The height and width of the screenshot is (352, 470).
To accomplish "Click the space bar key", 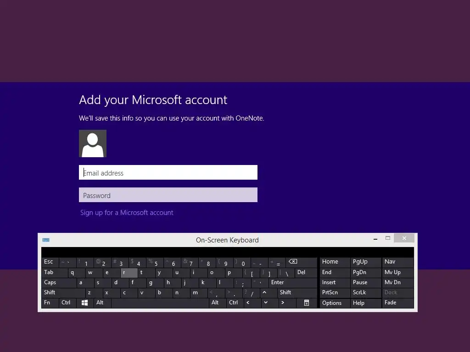I will coord(160,303).
